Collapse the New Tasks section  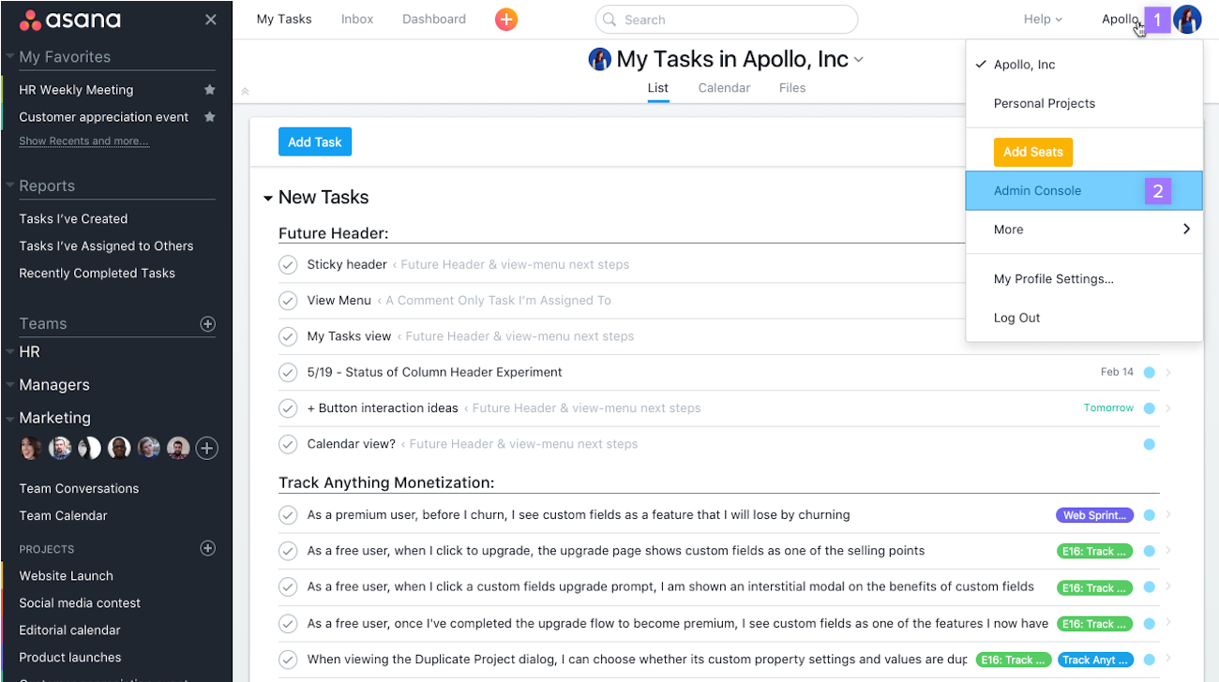click(x=268, y=199)
